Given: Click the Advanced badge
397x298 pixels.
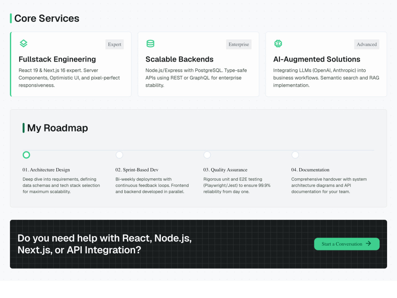Looking at the screenshot, I should point(366,45).
